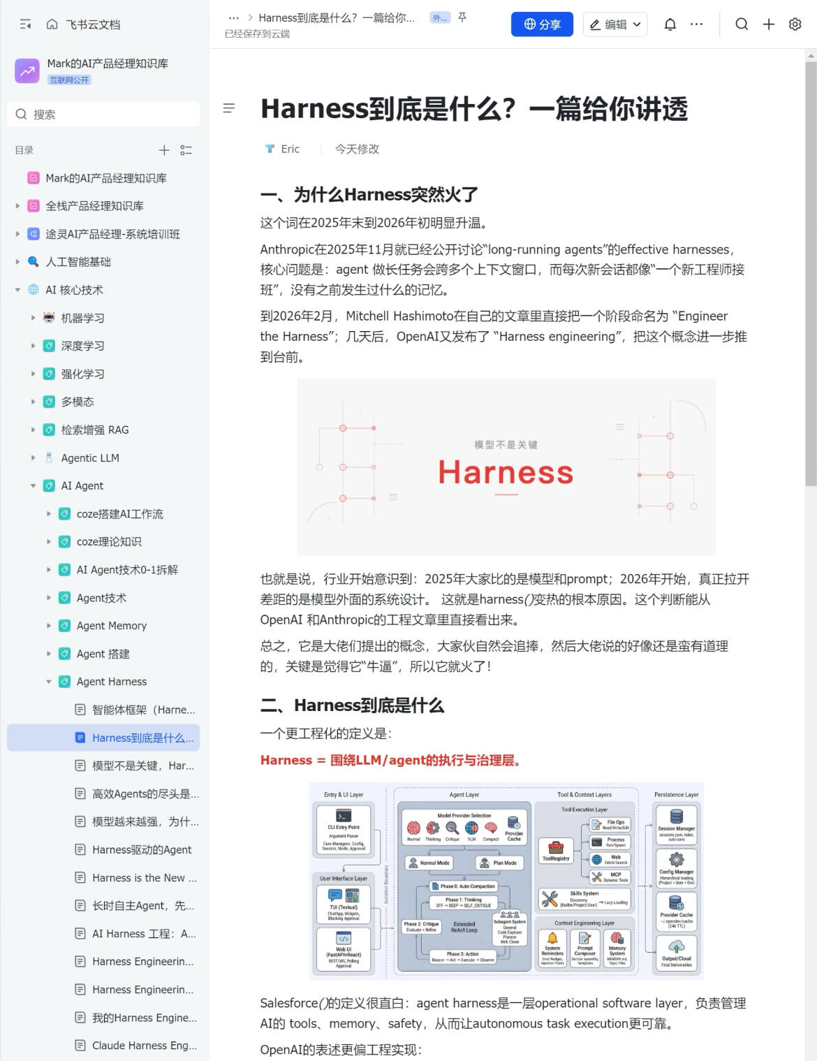Select the highlighted Harness到底是什么... page

point(103,738)
